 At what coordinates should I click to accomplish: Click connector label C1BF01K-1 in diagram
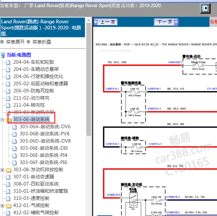click(112, 144)
